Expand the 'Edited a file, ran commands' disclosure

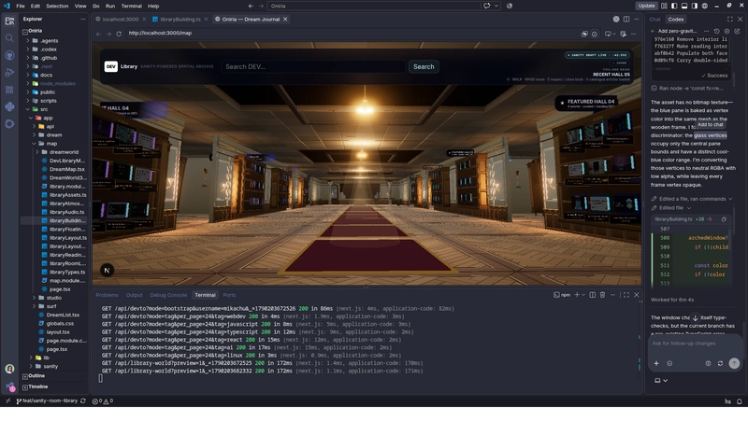tap(692, 199)
